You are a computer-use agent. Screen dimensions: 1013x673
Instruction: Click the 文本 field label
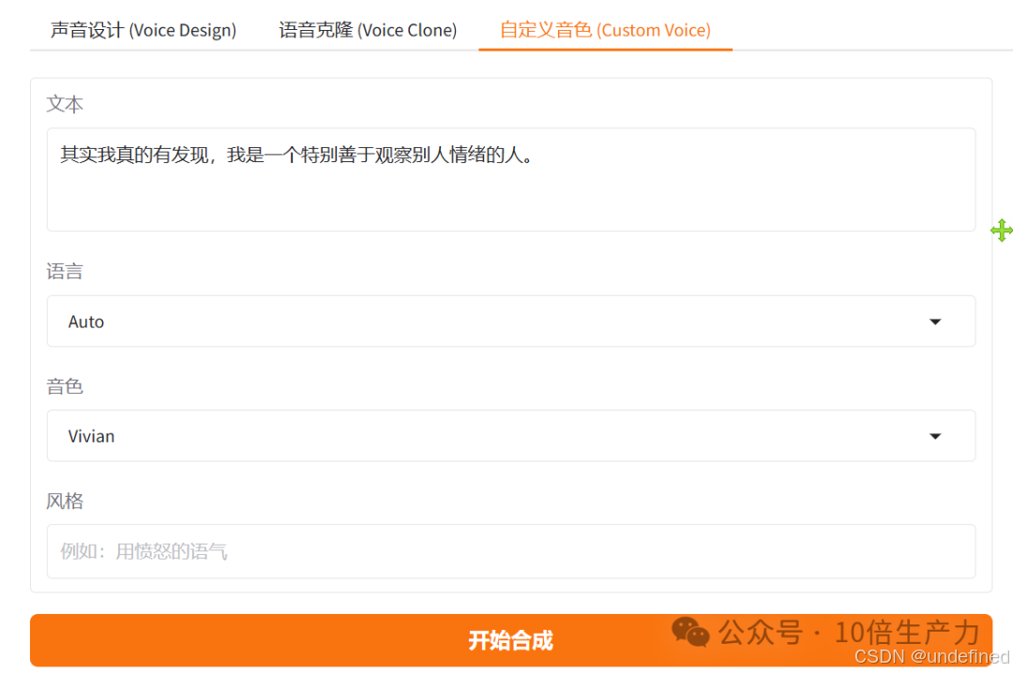click(65, 104)
